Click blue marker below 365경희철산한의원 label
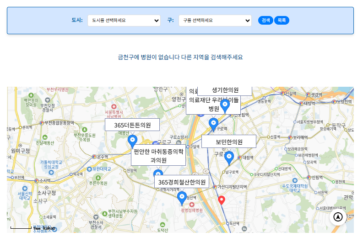The height and width of the screenshot is (242, 363). coord(182,198)
